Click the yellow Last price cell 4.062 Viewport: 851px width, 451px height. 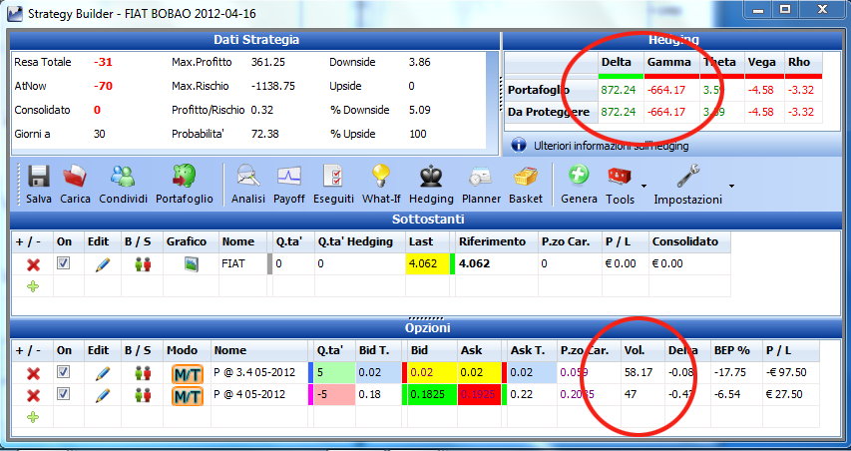[x=427, y=263]
